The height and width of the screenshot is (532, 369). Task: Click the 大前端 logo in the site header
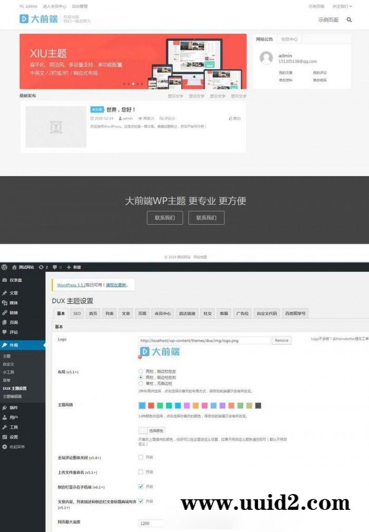(38, 19)
